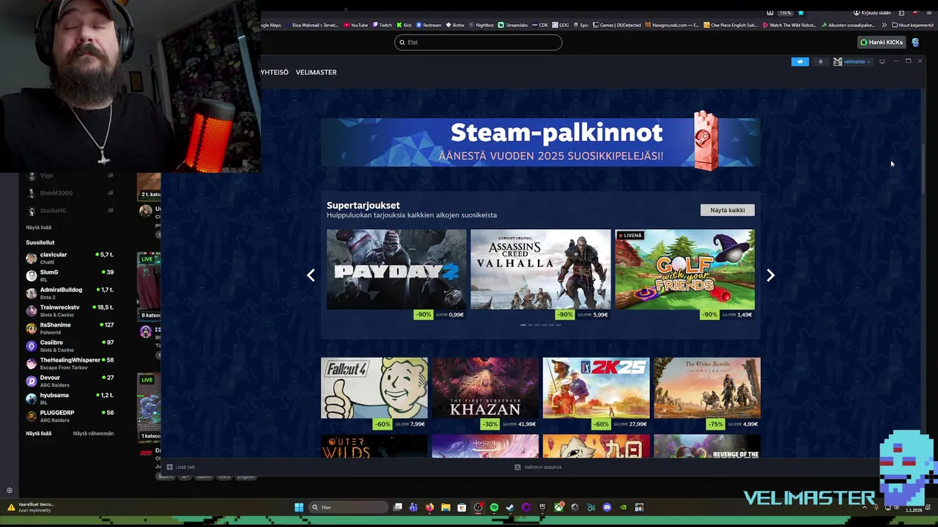Select clavicular channel in Kick sidebar

pyautogui.click(x=70, y=258)
